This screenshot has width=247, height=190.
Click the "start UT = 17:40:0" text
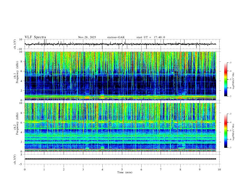point(151,37)
